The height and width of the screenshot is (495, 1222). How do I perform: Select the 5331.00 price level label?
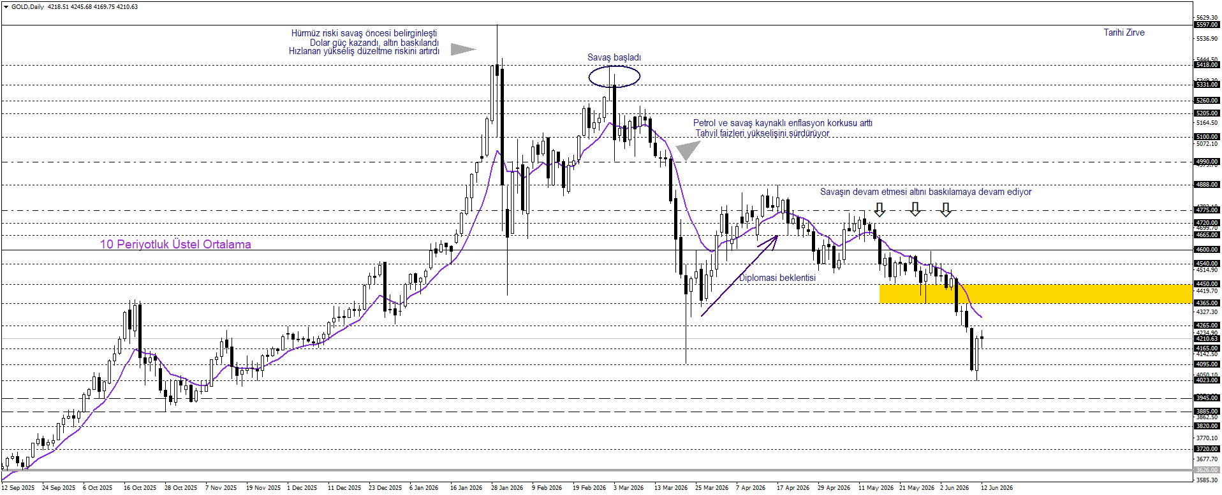coord(1207,85)
